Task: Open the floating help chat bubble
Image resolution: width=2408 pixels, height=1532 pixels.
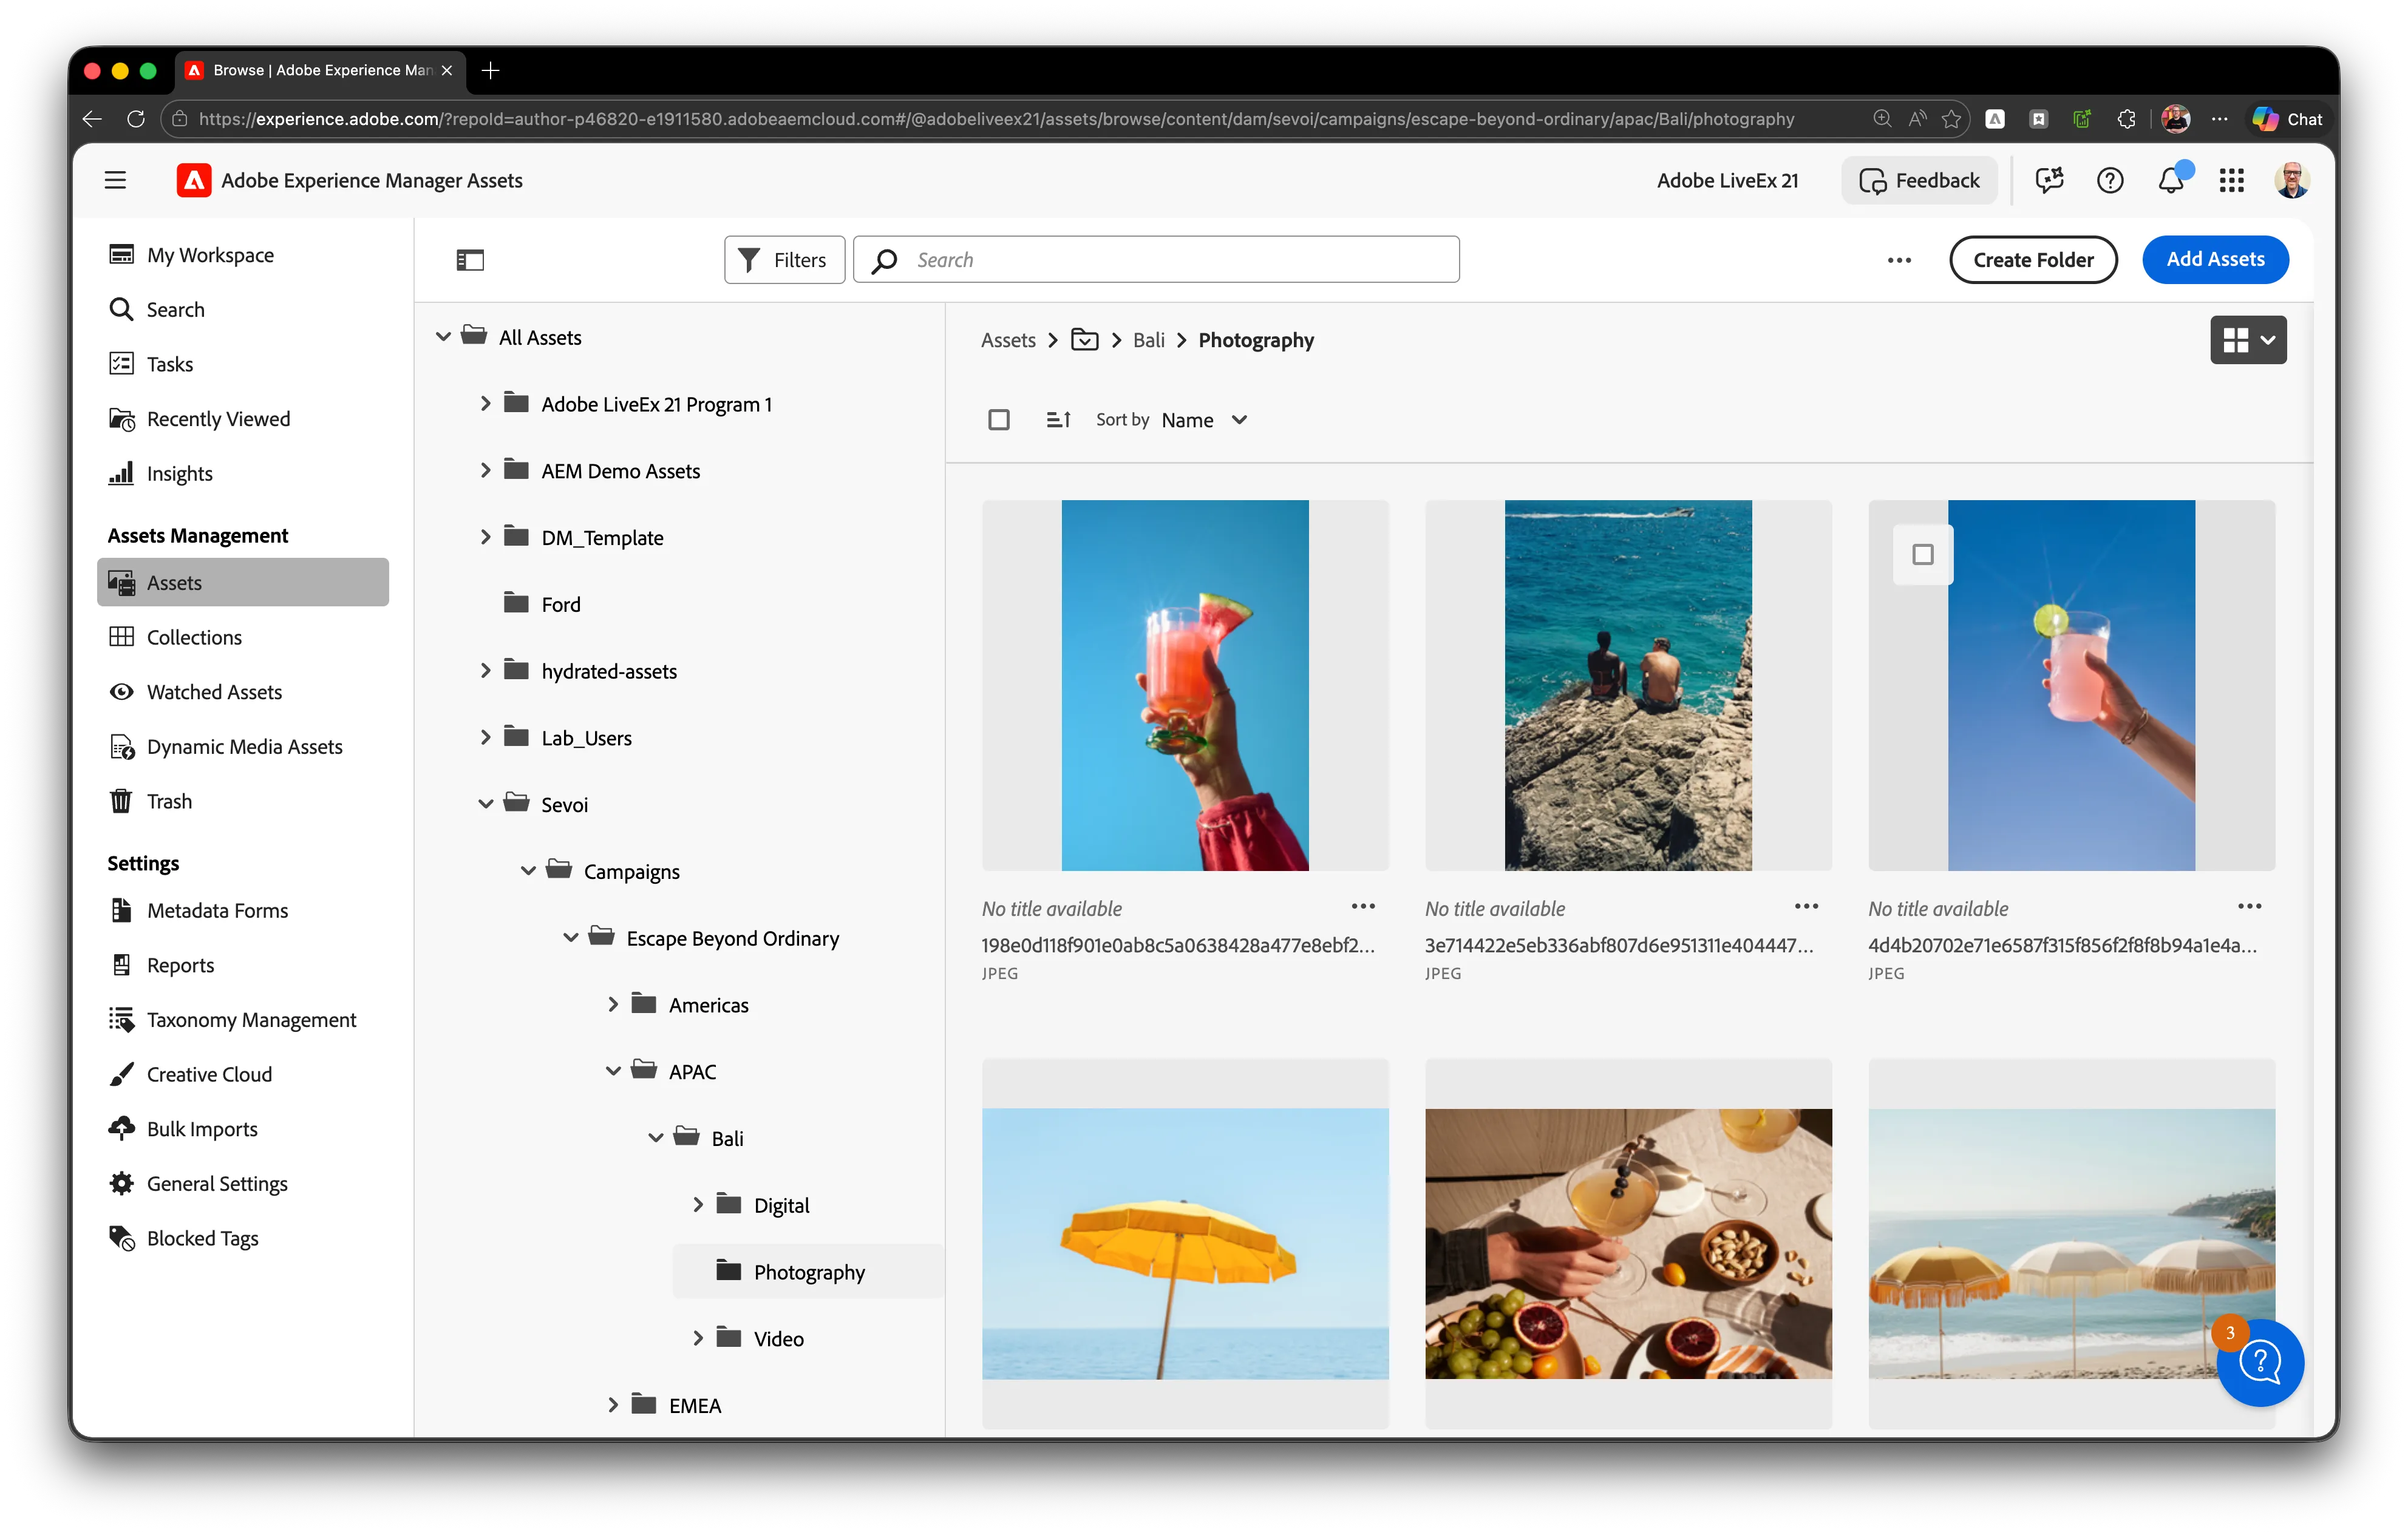Action: tap(2260, 1362)
